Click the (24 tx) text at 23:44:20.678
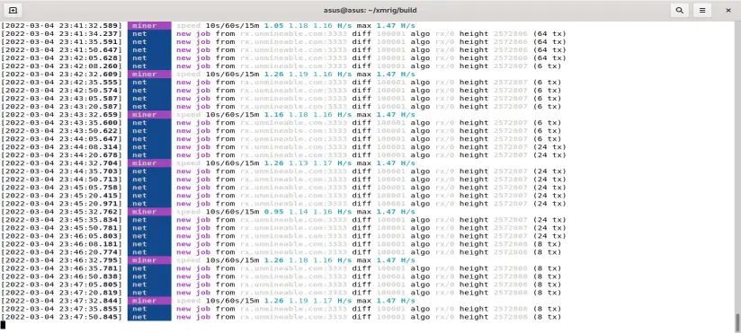 [549, 155]
